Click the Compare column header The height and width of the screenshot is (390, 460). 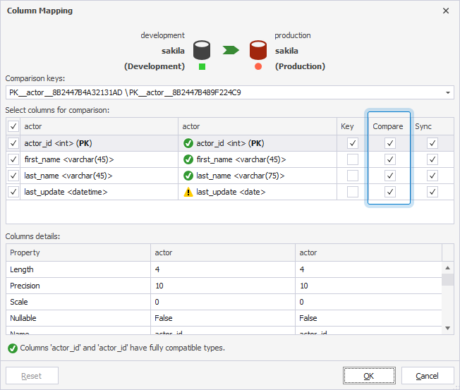coord(388,126)
